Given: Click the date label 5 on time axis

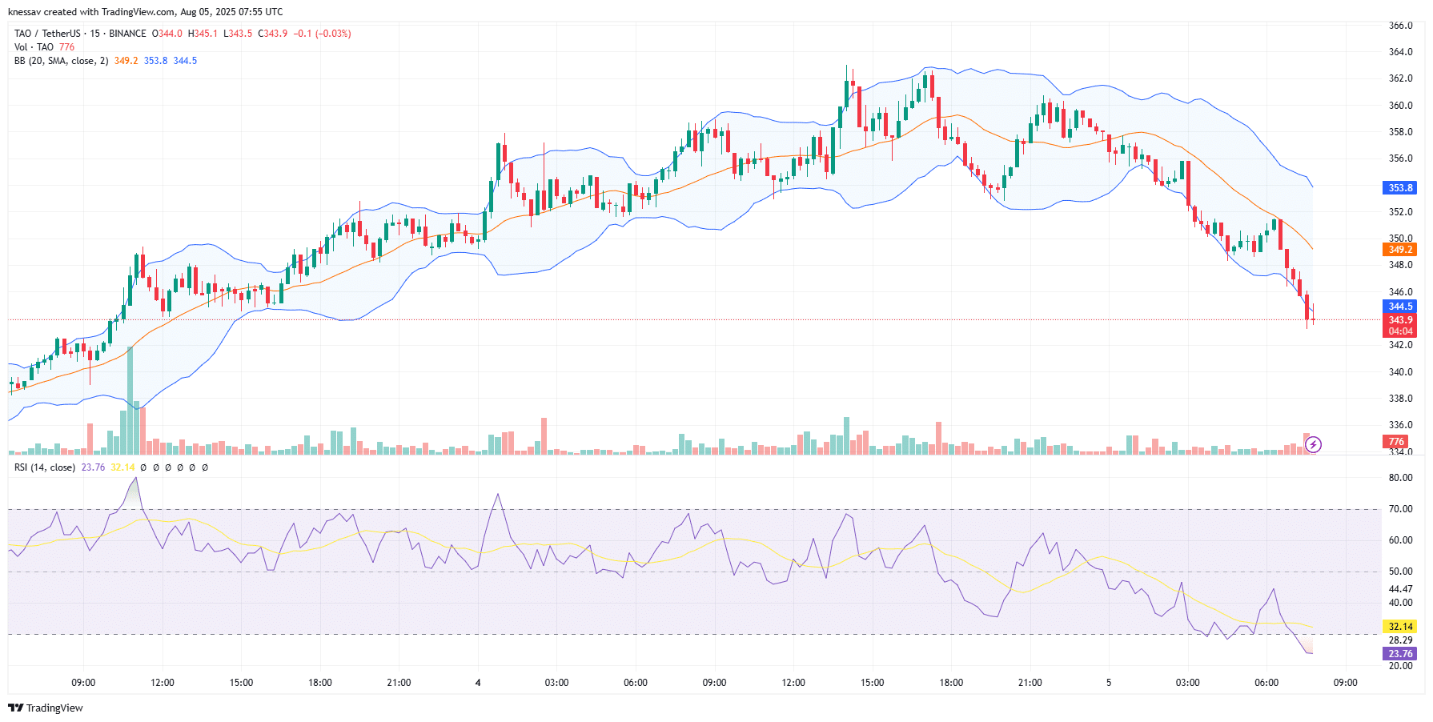Looking at the screenshot, I should click(1109, 683).
